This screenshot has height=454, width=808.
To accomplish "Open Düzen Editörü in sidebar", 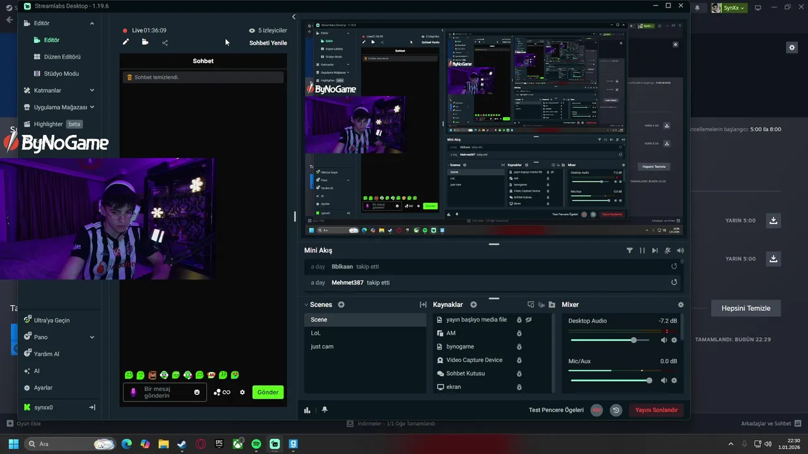I will [57, 57].
